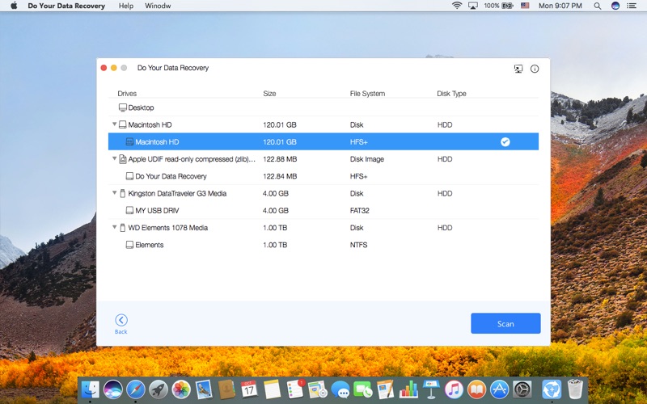The image size is (647, 404).
Task: Open System Preferences from the Dock
Action: click(x=522, y=389)
